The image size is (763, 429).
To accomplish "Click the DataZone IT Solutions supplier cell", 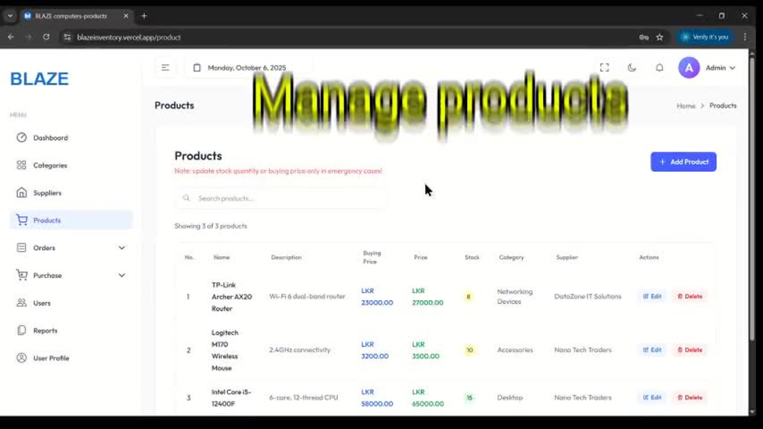I will pos(588,296).
